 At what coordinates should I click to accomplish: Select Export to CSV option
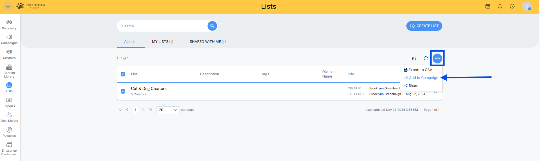coord(420,70)
